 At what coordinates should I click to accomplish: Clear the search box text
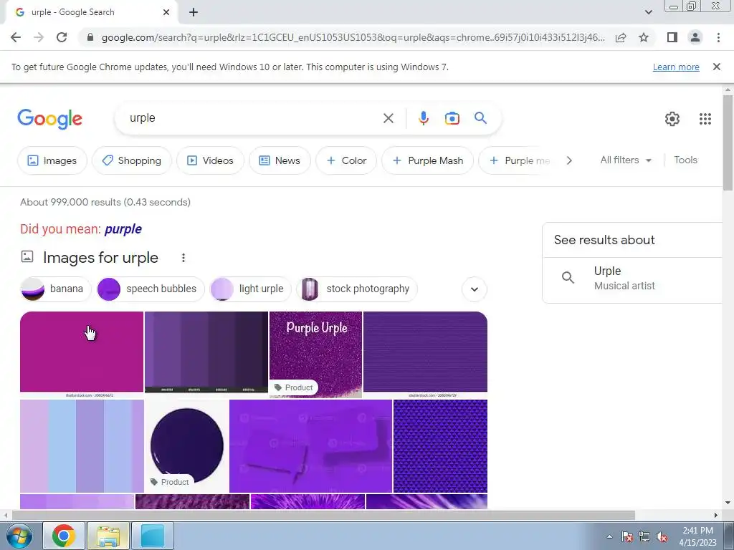(x=388, y=118)
